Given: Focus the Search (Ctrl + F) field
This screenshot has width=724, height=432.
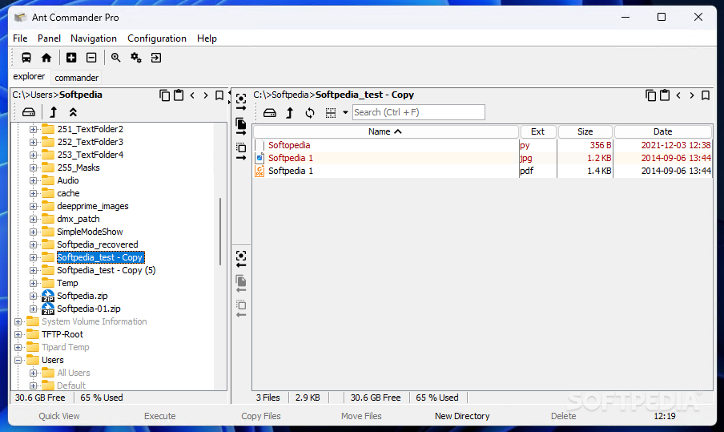Looking at the screenshot, I should 419,112.
